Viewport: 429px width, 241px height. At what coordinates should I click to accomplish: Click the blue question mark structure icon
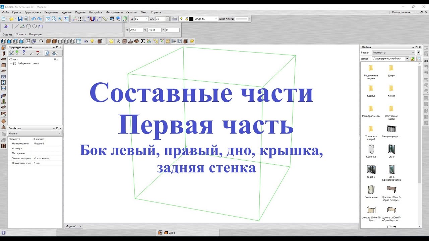coord(24,53)
